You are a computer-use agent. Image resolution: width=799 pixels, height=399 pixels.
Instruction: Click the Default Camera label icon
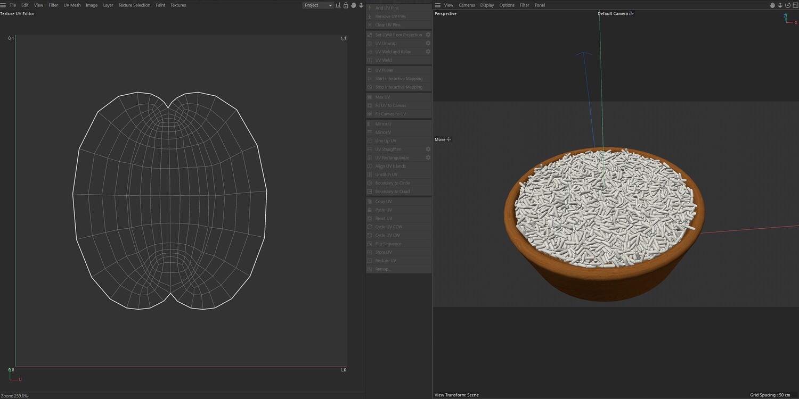pos(631,14)
